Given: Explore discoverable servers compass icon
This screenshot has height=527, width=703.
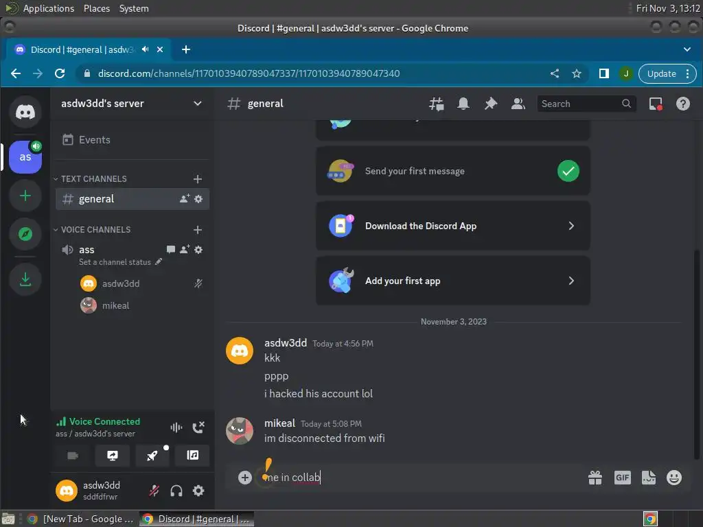Looking at the screenshot, I should pyautogui.click(x=25, y=234).
